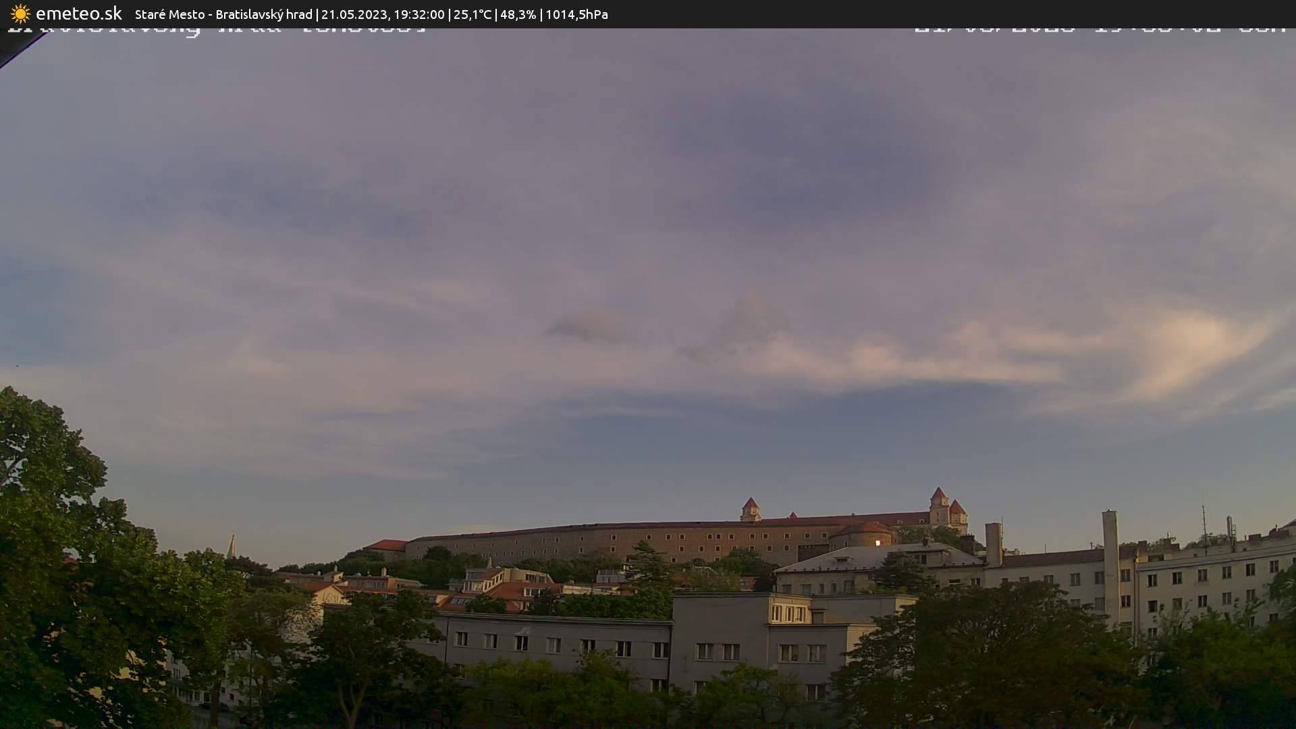Click the date 21.05.2023 in header
The width and height of the screenshot is (1296, 729).
pos(353,14)
